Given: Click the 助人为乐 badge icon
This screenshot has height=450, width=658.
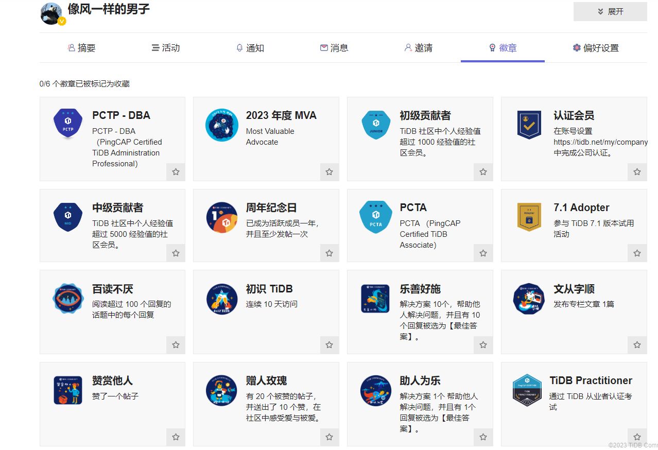Looking at the screenshot, I should (x=376, y=390).
